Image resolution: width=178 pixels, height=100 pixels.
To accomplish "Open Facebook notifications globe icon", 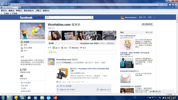I will click(42, 17).
